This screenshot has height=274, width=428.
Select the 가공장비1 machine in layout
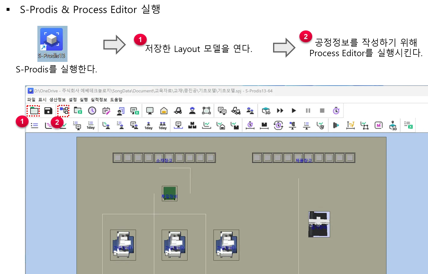click(123, 245)
